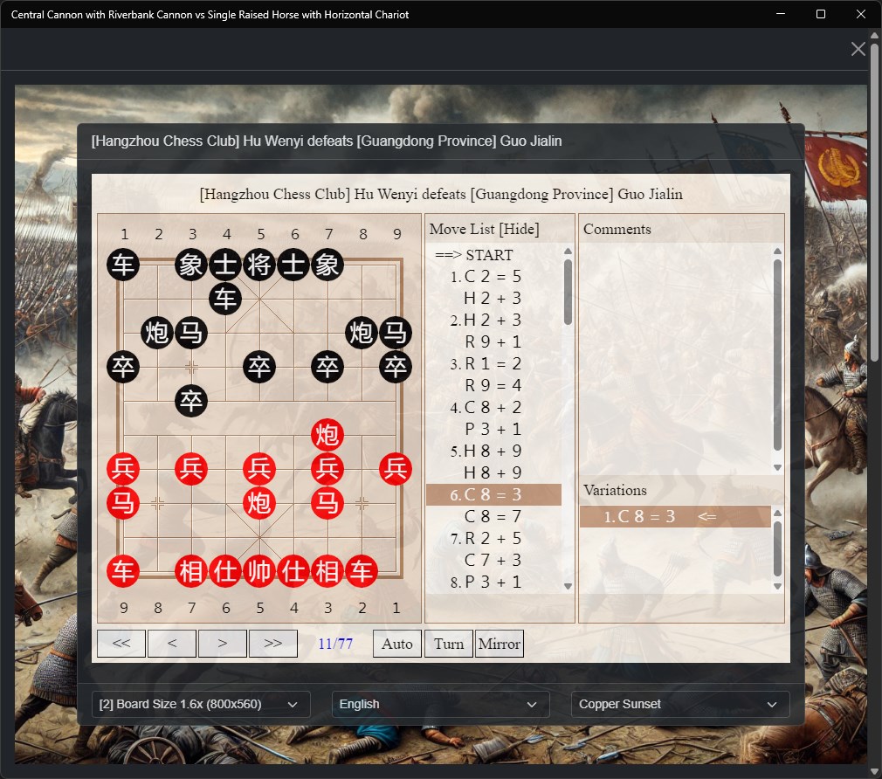Step back one move with < button
This screenshot has width=882, height=779.
(171, 644)
